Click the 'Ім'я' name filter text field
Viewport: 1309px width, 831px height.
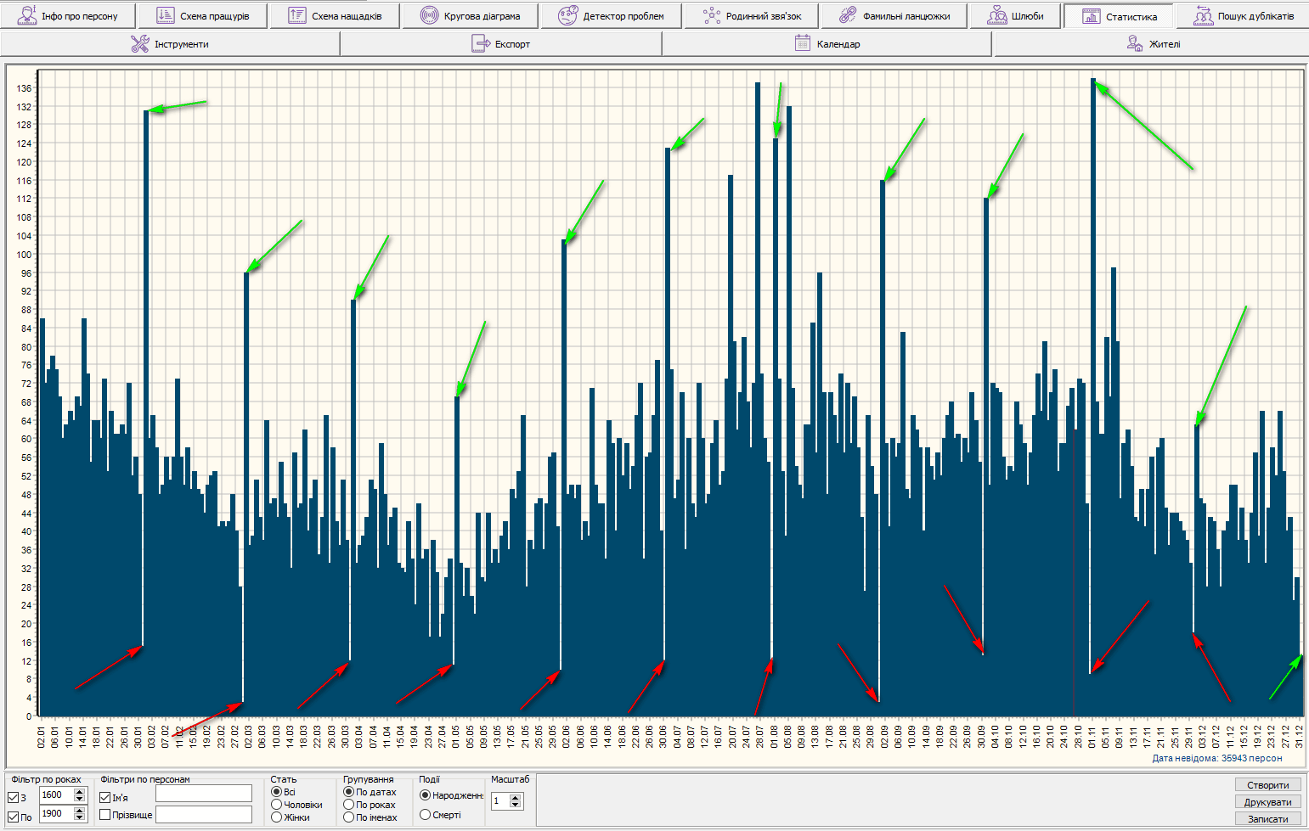click(x=204, y=794)
